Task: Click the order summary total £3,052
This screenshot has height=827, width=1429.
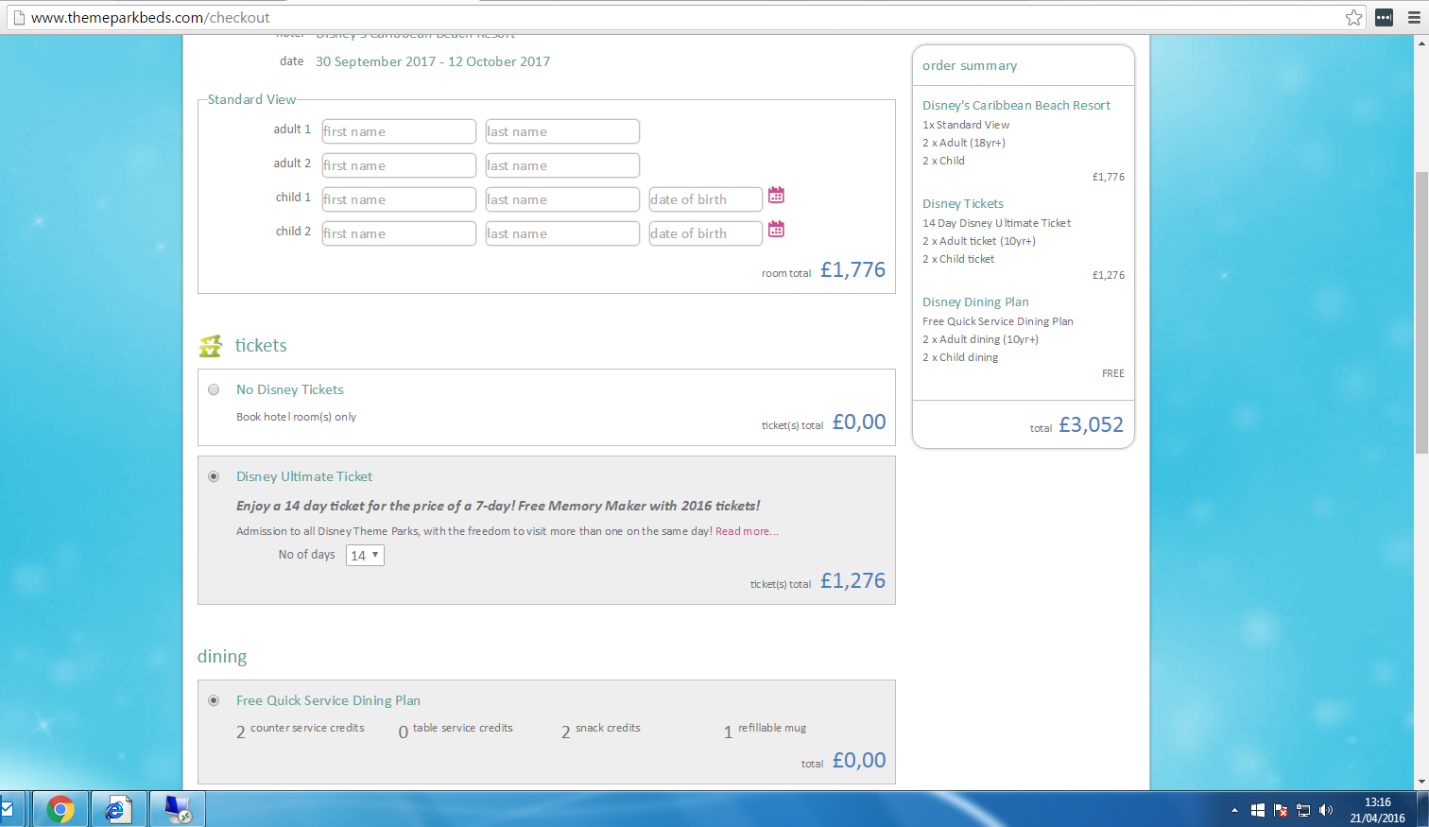Action: [1091, 424]
